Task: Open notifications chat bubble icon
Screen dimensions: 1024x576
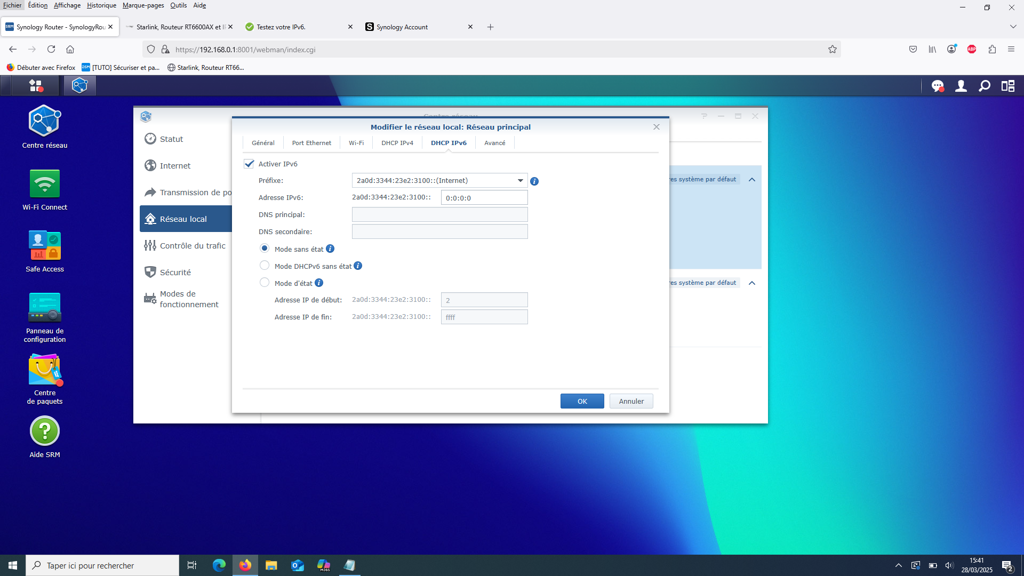Action: point(938,86)
